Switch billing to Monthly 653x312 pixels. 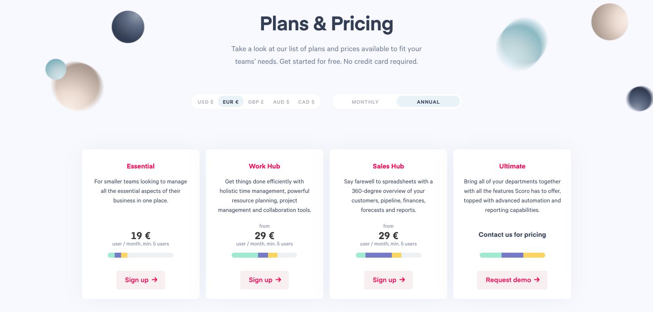365,102
